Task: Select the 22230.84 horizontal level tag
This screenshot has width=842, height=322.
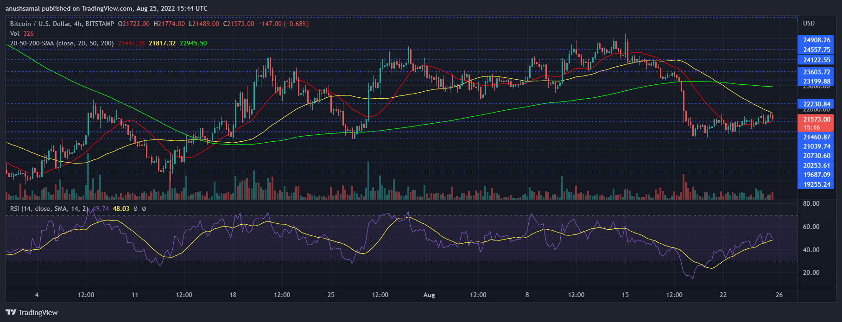Action: click(816, 104)
